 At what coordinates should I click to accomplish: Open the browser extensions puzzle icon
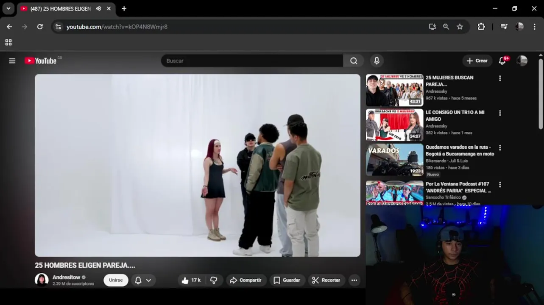481,27
